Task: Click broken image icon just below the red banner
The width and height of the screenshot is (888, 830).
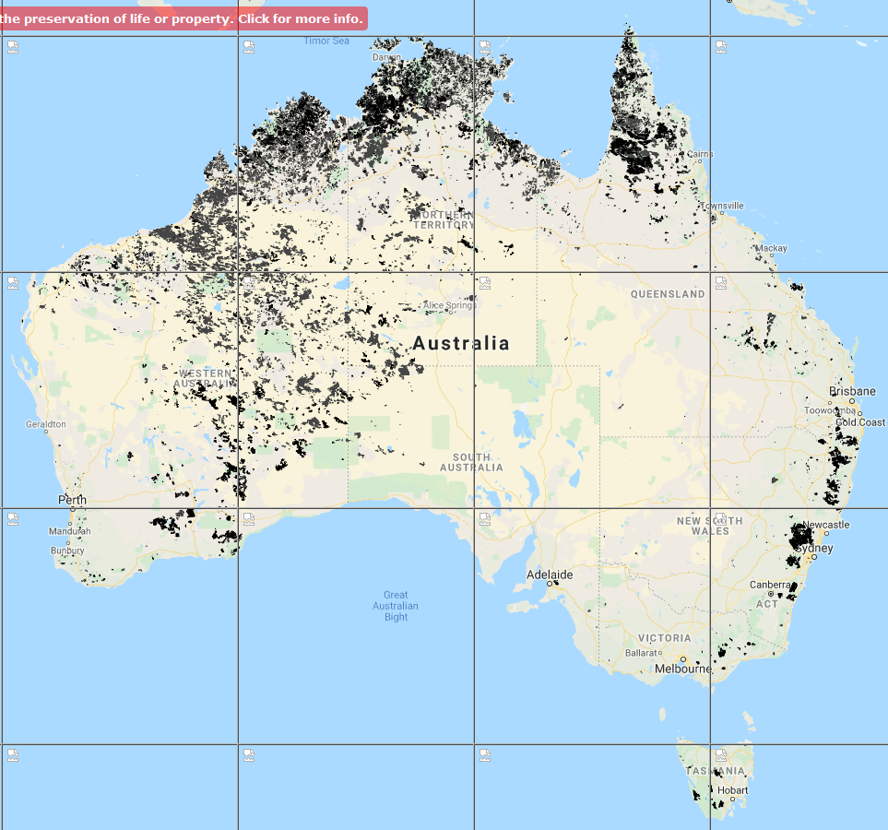Action: pyautogui.click(x=13, y=47)
